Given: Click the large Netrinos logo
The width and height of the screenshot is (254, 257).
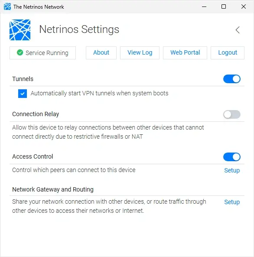Looking at the screenshot, I should coord(20,30).
